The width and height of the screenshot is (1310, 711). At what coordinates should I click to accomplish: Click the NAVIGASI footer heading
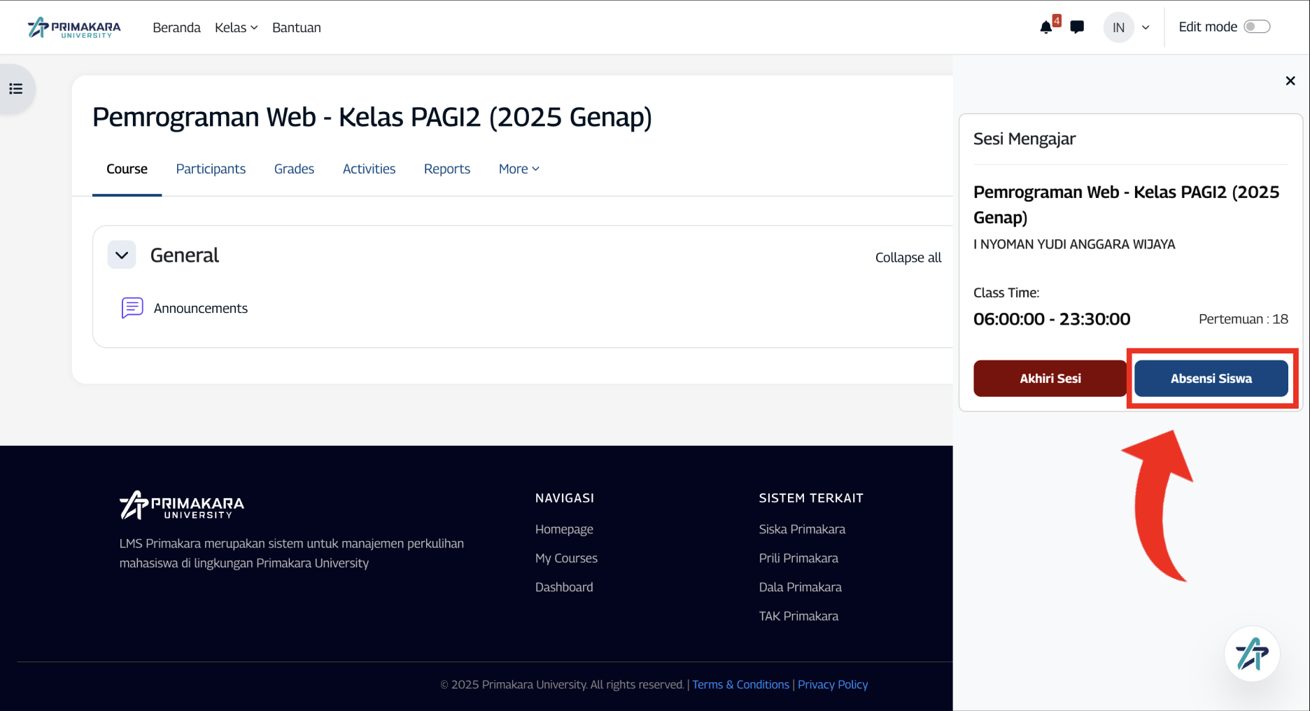[565, 498]
